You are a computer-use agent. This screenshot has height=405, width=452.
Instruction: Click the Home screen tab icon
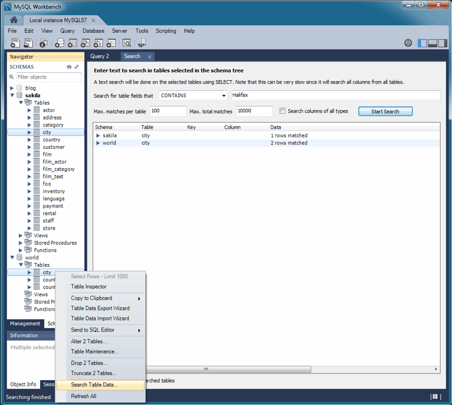click(14, 20)
